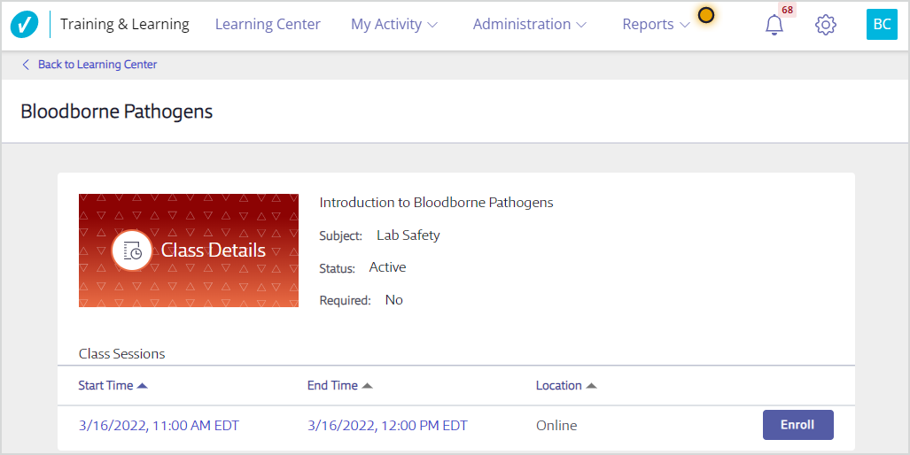
Task: Click the Enroll button
Action: click(x=798, y=425)
